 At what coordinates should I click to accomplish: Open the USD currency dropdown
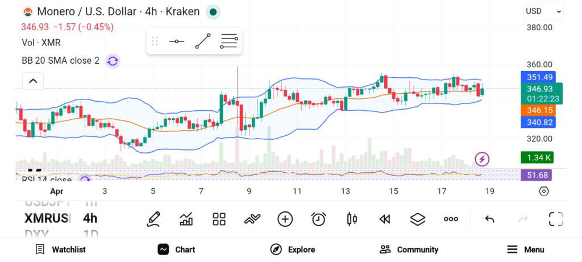click(x=543, y=11)
